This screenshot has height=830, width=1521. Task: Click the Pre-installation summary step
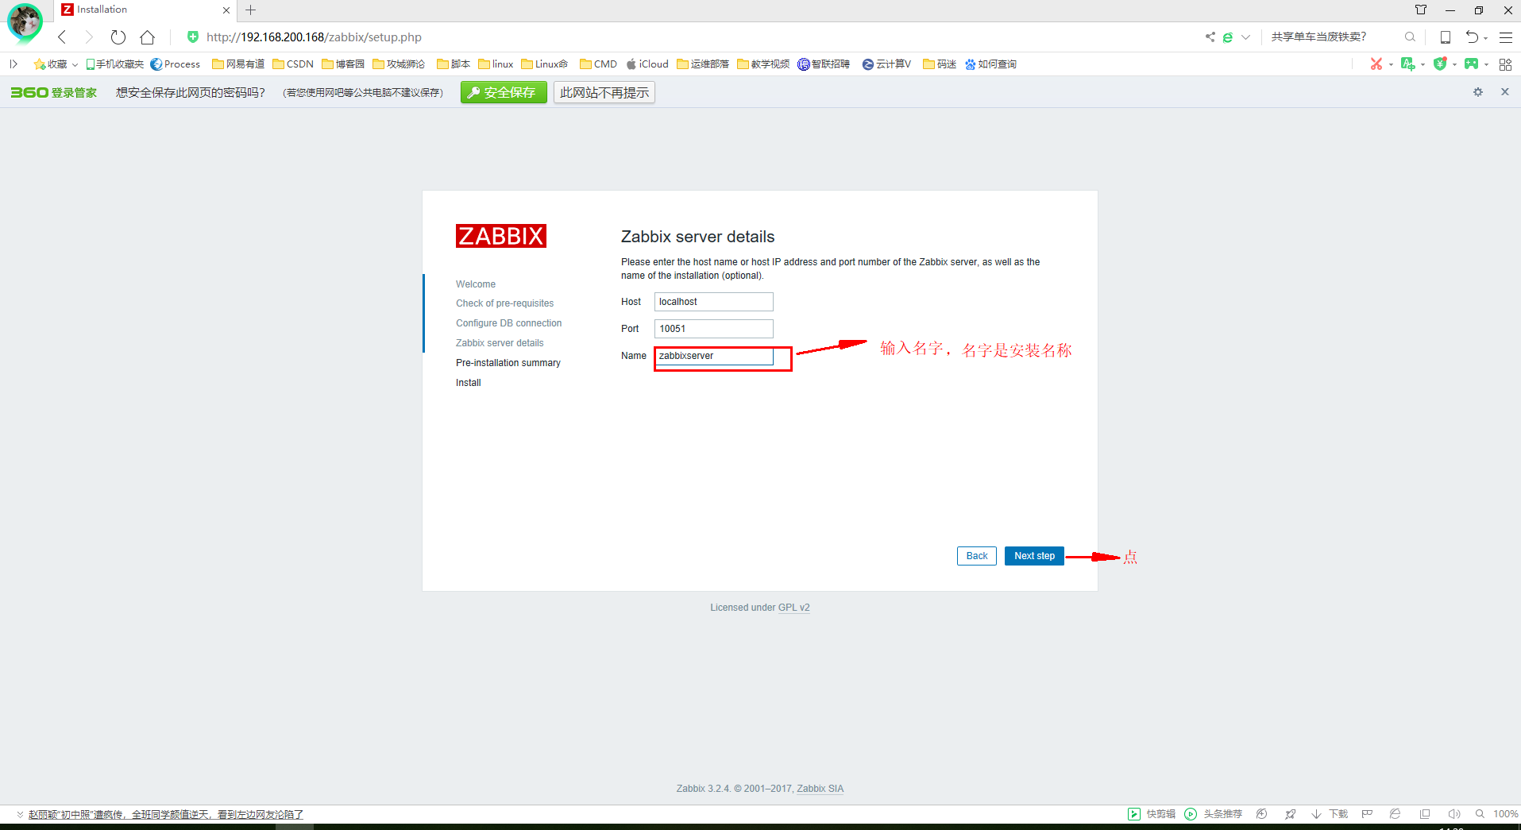(508, 363)
